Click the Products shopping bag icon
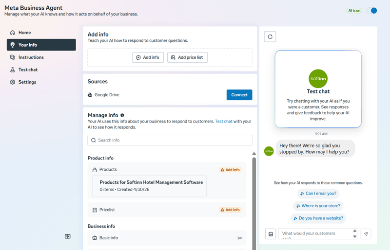390x250 pixels. (95, 170)
